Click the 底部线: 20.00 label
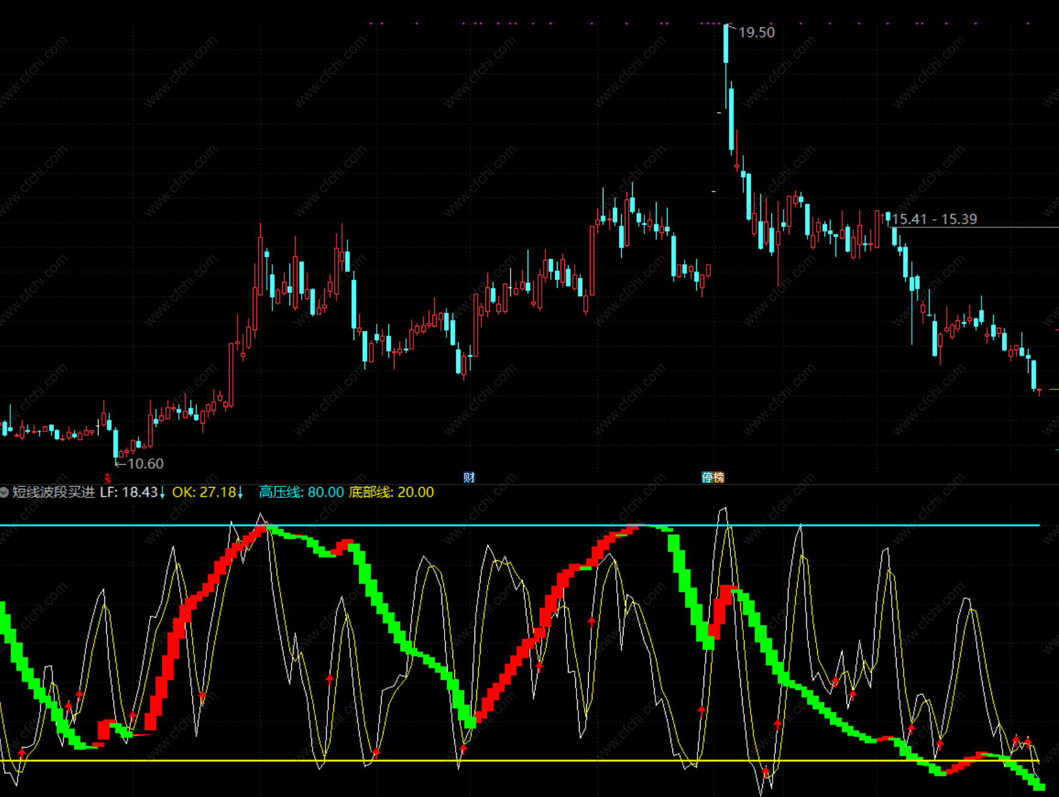This screenshot has width=1059, height=797. pos(391,492)
